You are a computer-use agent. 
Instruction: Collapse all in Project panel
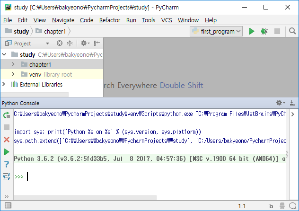coord(70,43)
